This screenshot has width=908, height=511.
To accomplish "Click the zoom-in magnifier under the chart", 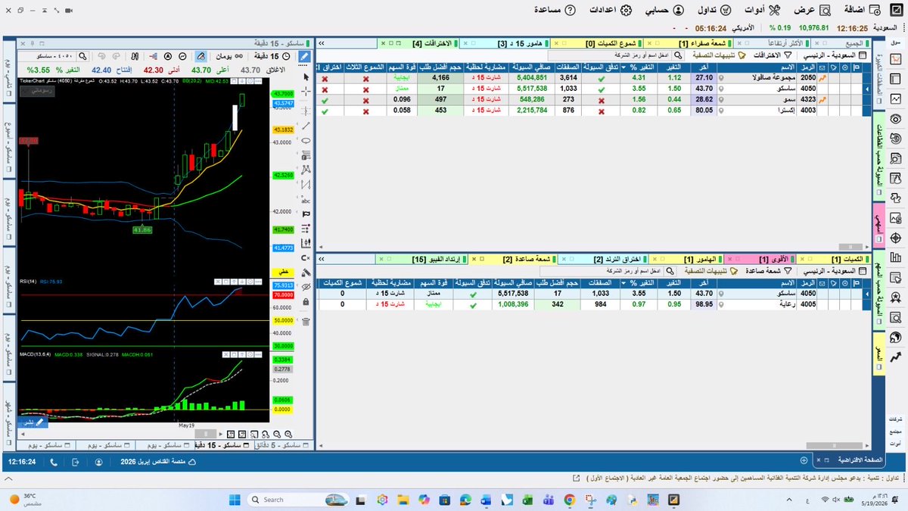I will pyautogui.click(x=288, y=435).
